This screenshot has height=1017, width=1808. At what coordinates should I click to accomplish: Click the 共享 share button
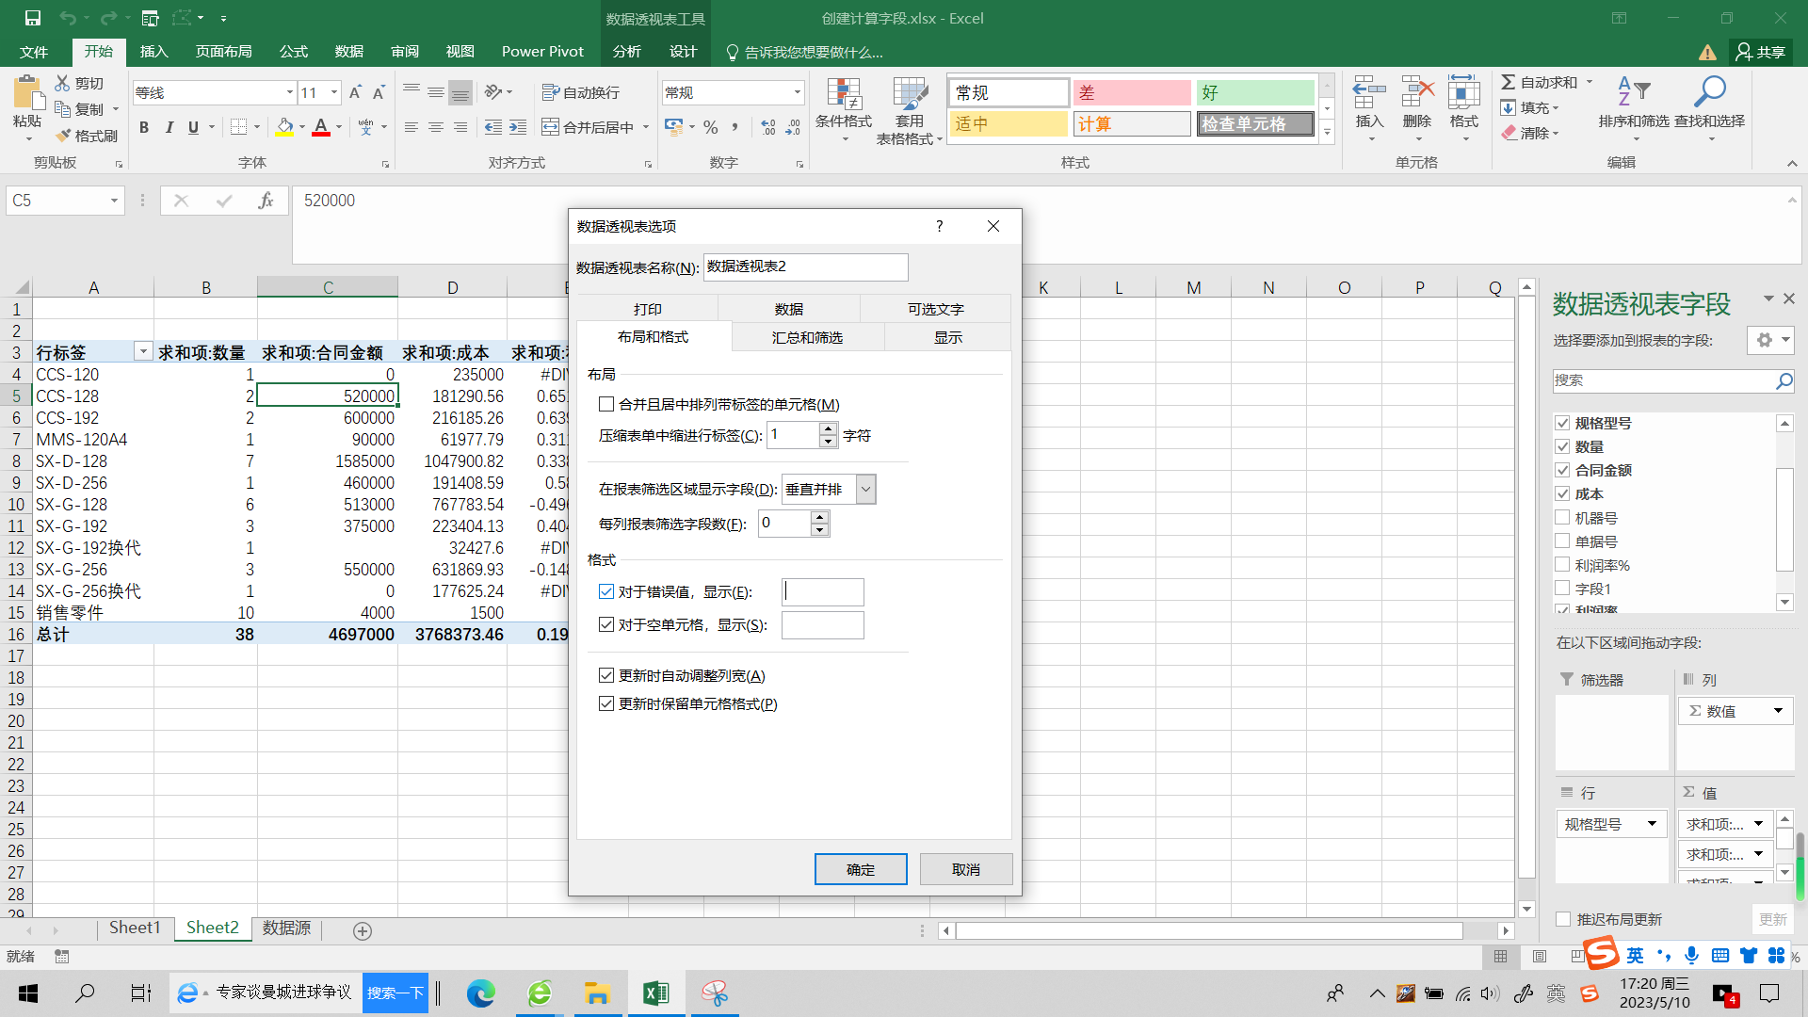(x=1761, y=52)
